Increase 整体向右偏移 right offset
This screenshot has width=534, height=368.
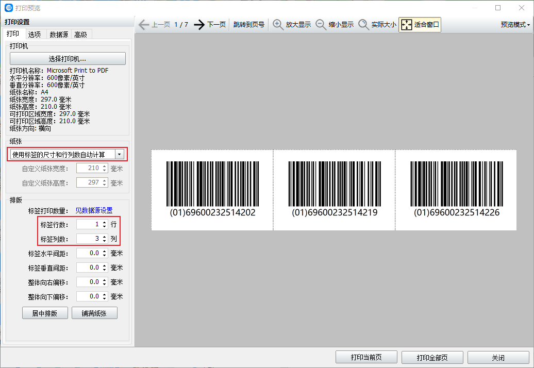[x=105, y=280]
